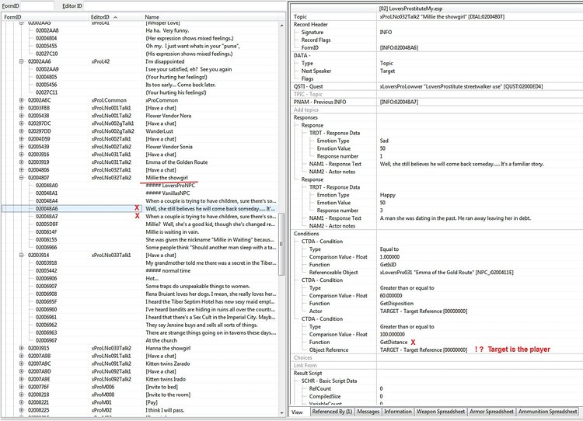
Task: Open the Messages tab
Action: (368, 412)
